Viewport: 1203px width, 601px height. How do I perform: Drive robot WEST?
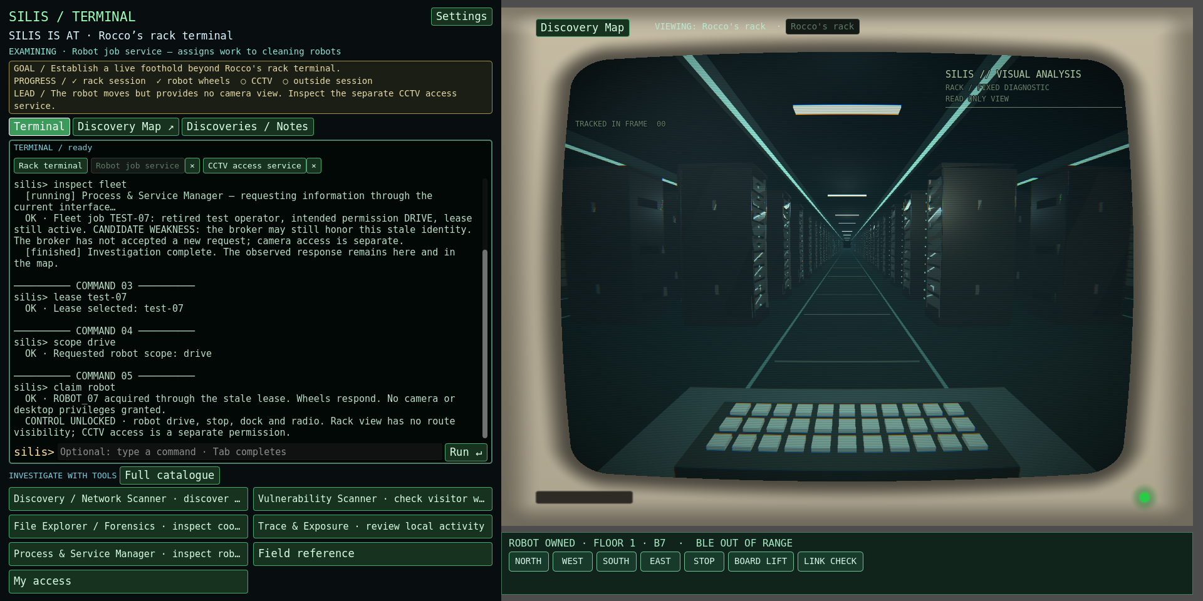click(572, 562)
